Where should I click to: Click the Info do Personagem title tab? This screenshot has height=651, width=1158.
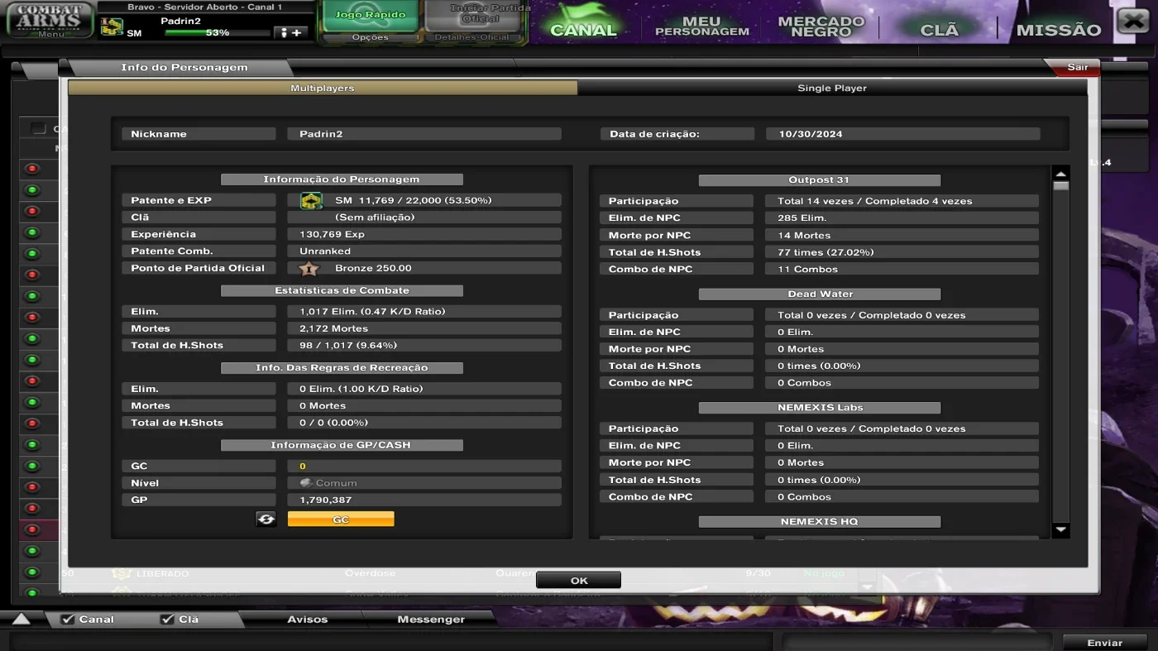(x=184, y=67)
